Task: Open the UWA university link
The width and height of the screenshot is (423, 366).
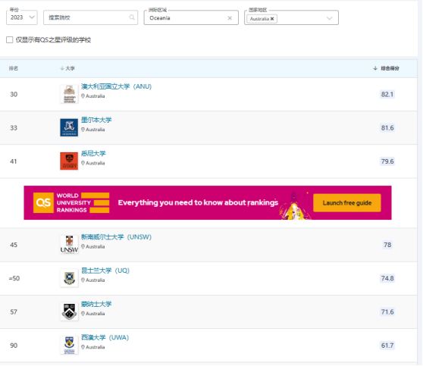Action: [x=105, y=338]
